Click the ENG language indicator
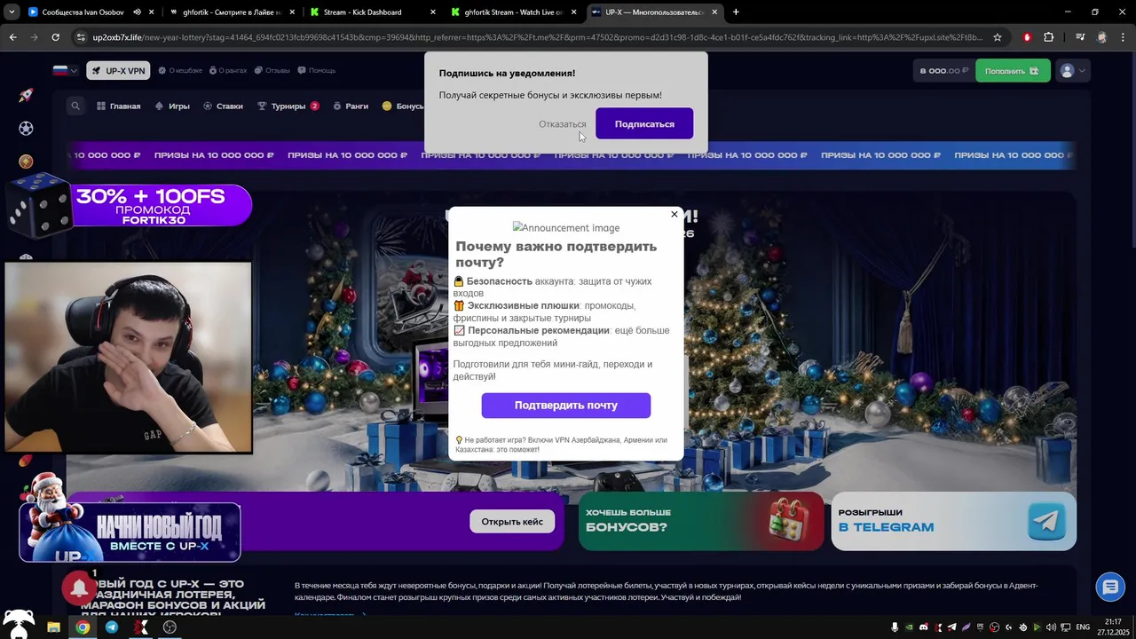Image resolution: width=1136 pixels, height=639 pixels. pyautogui.click(x=1083, y=627)
